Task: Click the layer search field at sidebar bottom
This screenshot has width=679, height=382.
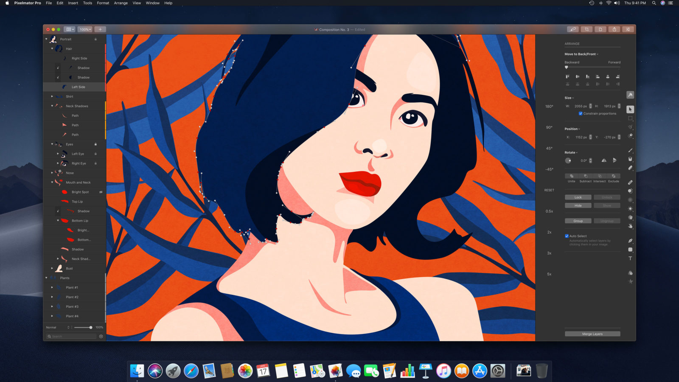Action: [x=72, y=336]
